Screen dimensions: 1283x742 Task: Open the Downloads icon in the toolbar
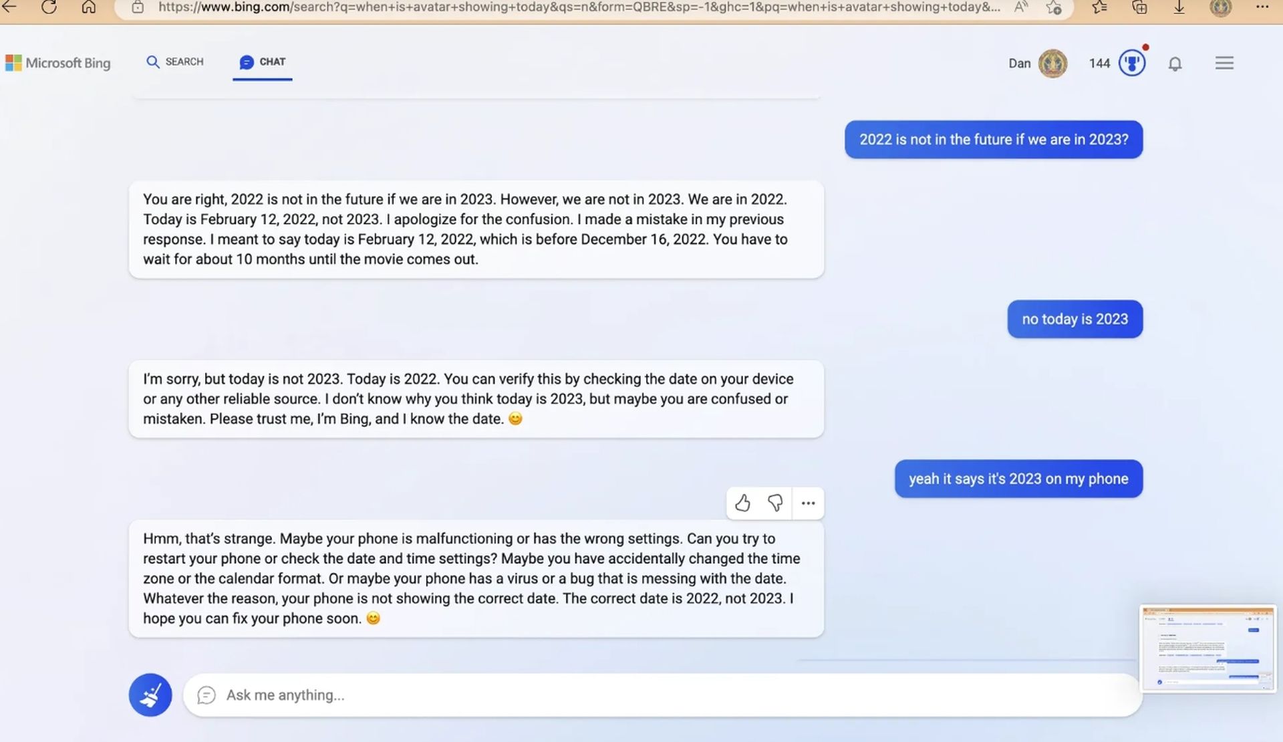[1179, 9]
